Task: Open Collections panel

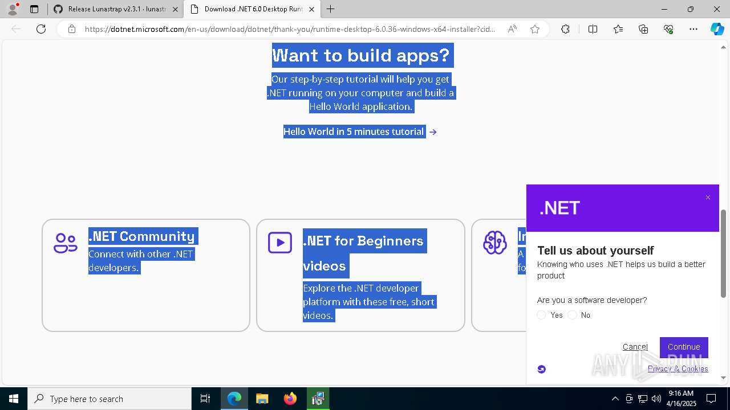Action: coord(643,29)
